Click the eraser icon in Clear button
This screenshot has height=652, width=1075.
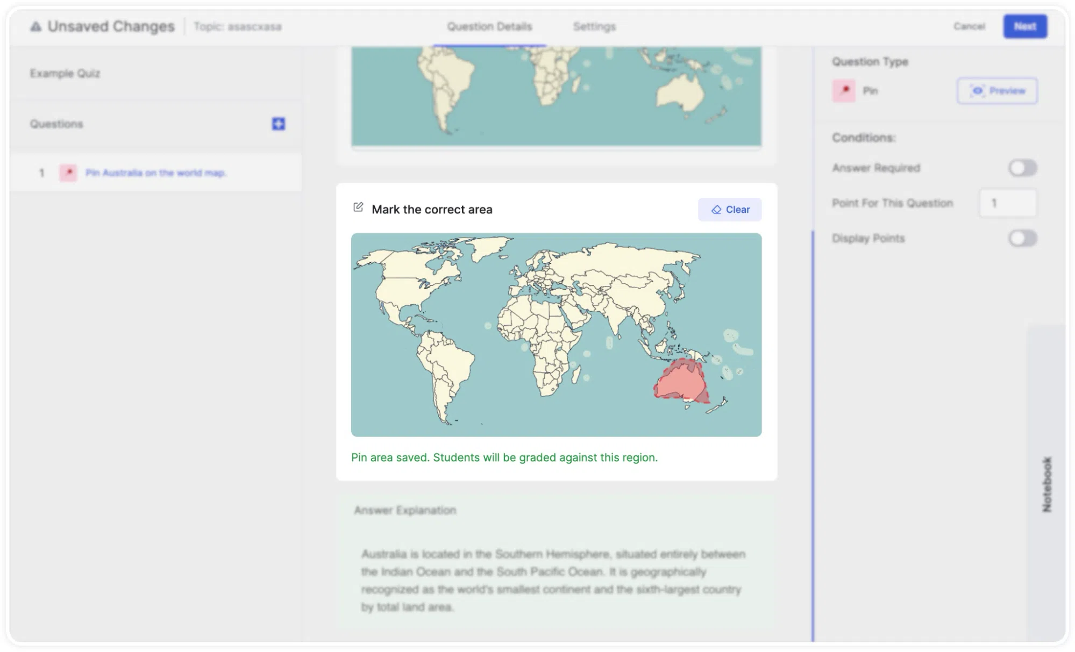pyautogui.click(x=716, y=210)
